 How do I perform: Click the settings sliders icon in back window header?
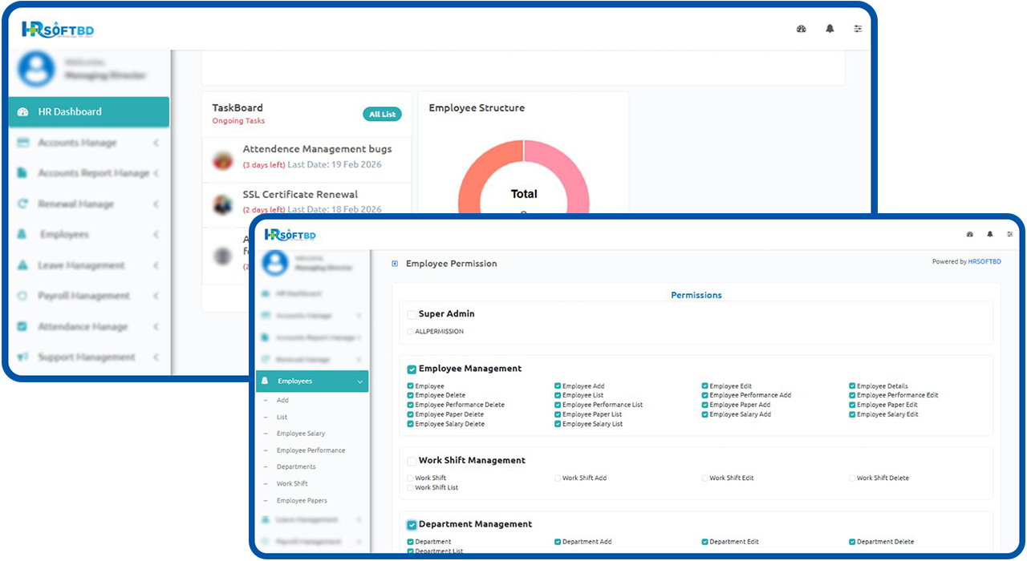point(858,29)
